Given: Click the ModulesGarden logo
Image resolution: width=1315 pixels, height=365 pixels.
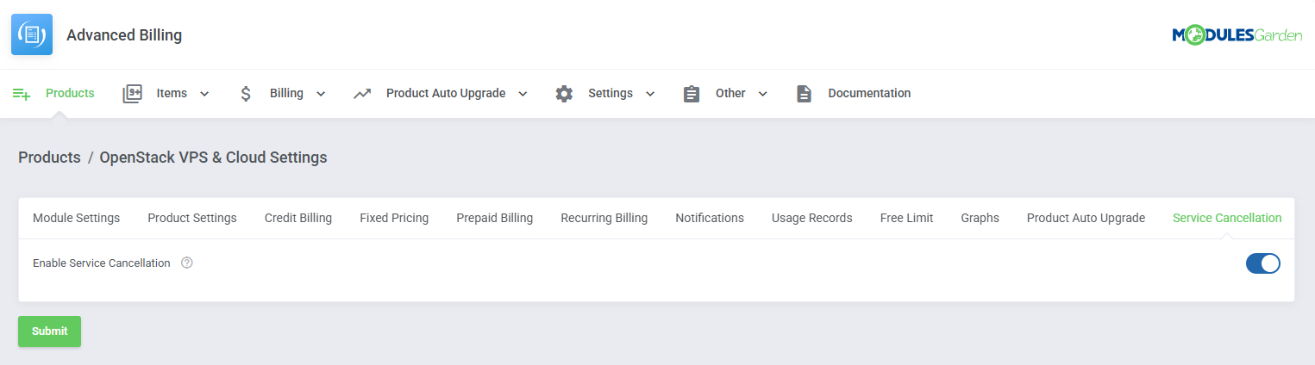Looking at the screenshot, I should point(1237,35).
